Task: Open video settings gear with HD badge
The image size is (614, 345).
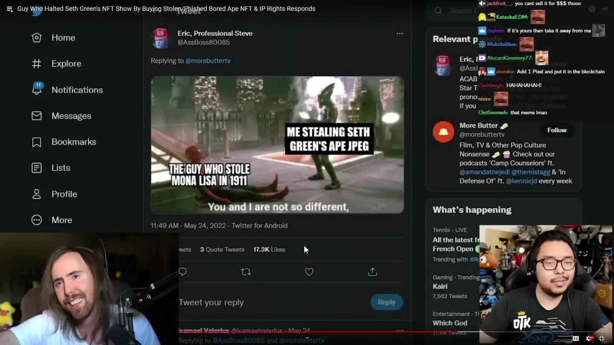Action: tap(589, 338)
